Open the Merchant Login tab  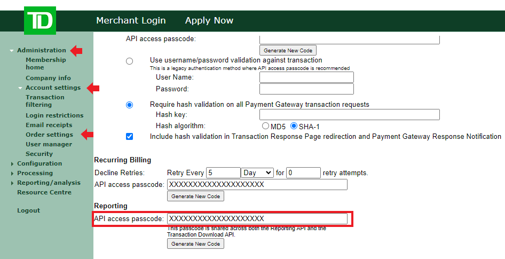[x=131, y=21]
